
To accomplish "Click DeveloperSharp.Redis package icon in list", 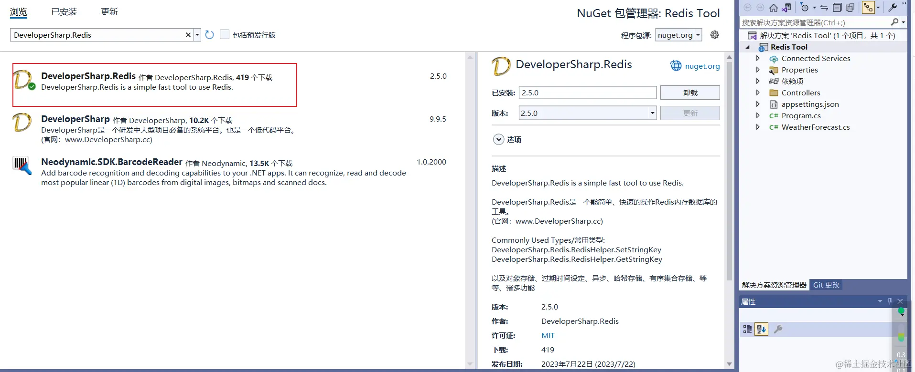I will [23, 80].
